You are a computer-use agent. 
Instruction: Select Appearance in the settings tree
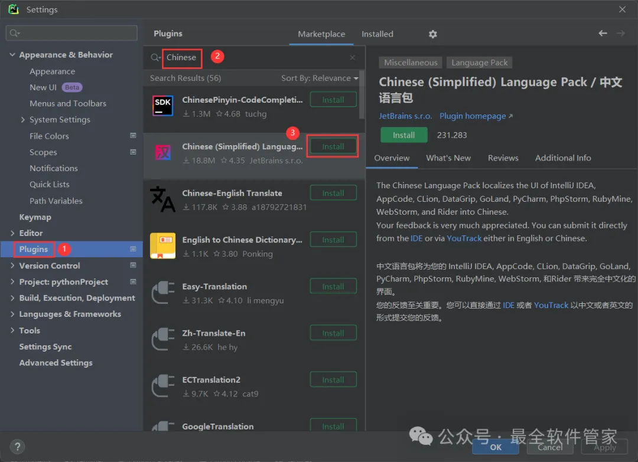(52, 71)
